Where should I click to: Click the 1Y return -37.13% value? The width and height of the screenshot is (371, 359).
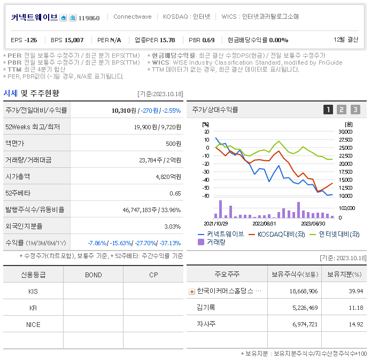170,243
